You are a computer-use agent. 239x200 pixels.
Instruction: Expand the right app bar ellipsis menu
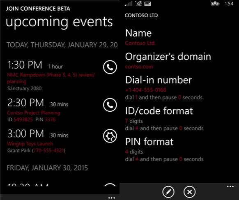230,186
